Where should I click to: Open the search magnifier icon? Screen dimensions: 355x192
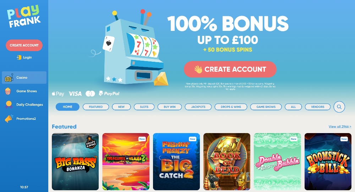click(x=339, y=107)
